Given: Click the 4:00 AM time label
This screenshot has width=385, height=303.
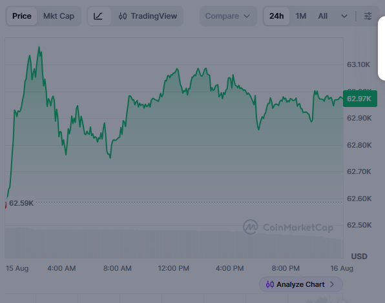Looking at the screenshot, I should (x=61, y=268).
